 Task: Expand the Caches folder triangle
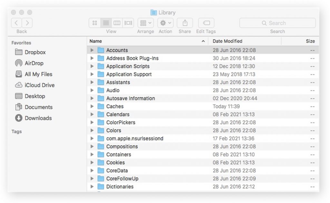pyautogui.click(x=92, y=106)
